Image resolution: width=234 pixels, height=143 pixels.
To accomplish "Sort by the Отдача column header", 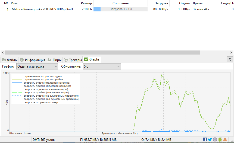I will (180, 3).
